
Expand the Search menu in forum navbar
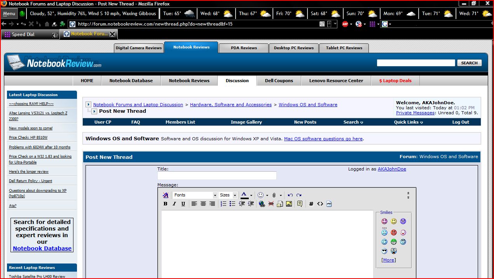353,122
